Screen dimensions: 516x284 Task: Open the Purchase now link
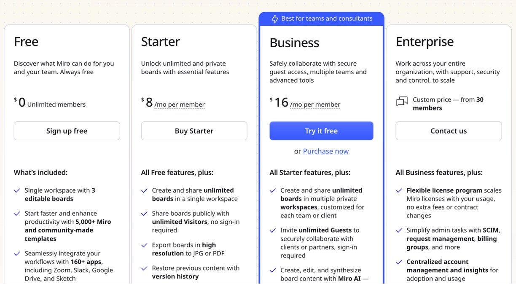(x=326, y=151)
